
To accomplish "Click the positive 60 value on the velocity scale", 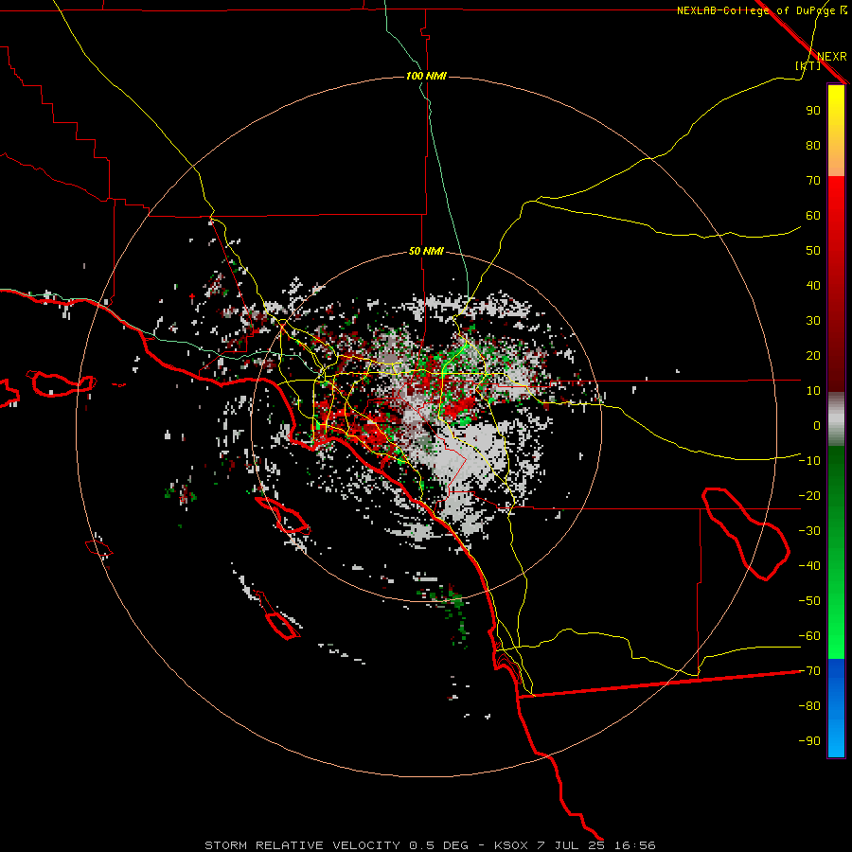I will click(x=813, y=215).
